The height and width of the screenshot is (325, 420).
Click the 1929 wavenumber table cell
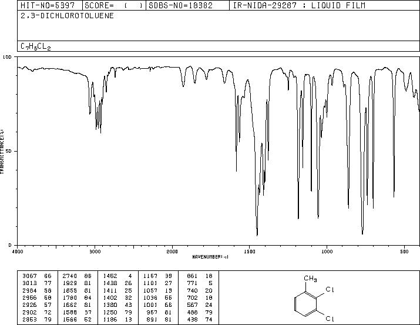click(70, 283)
